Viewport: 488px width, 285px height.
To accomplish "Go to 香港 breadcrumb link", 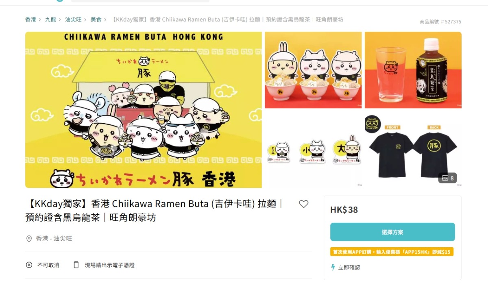I will click(x=30, y=20).
